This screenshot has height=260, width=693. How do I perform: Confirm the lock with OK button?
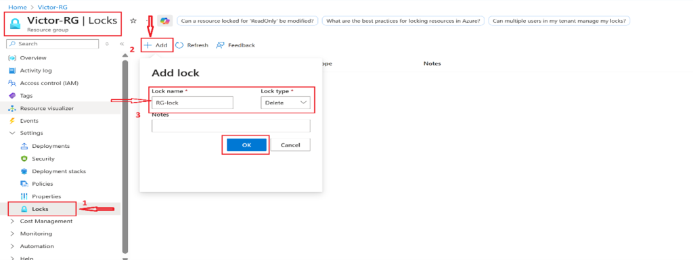[246, 145]
